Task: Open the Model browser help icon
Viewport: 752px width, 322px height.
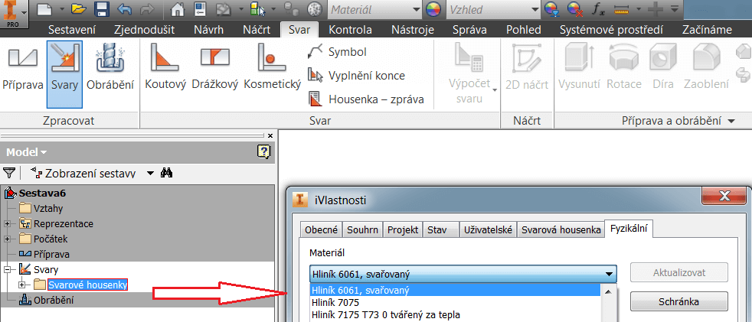Action: click(264, 152)
